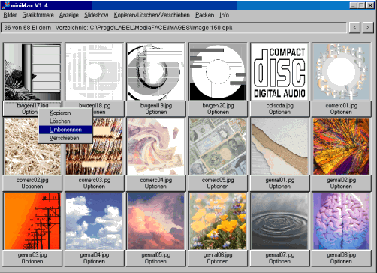Click the '36 von 68 Bildern' status text

tap(28, 28)
